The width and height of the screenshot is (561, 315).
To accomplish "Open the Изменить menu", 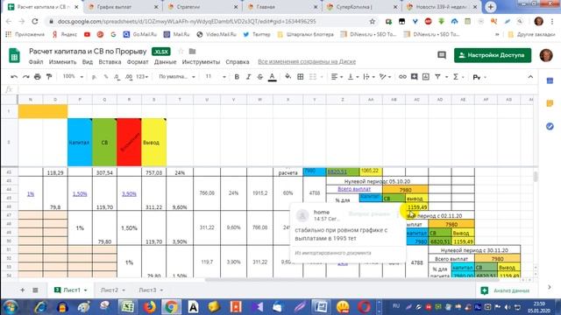I will (x=62, y=62).
